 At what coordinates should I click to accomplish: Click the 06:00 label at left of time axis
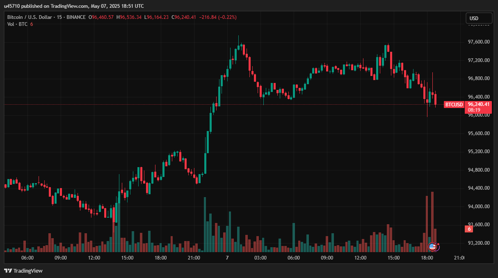pos(27,258)
